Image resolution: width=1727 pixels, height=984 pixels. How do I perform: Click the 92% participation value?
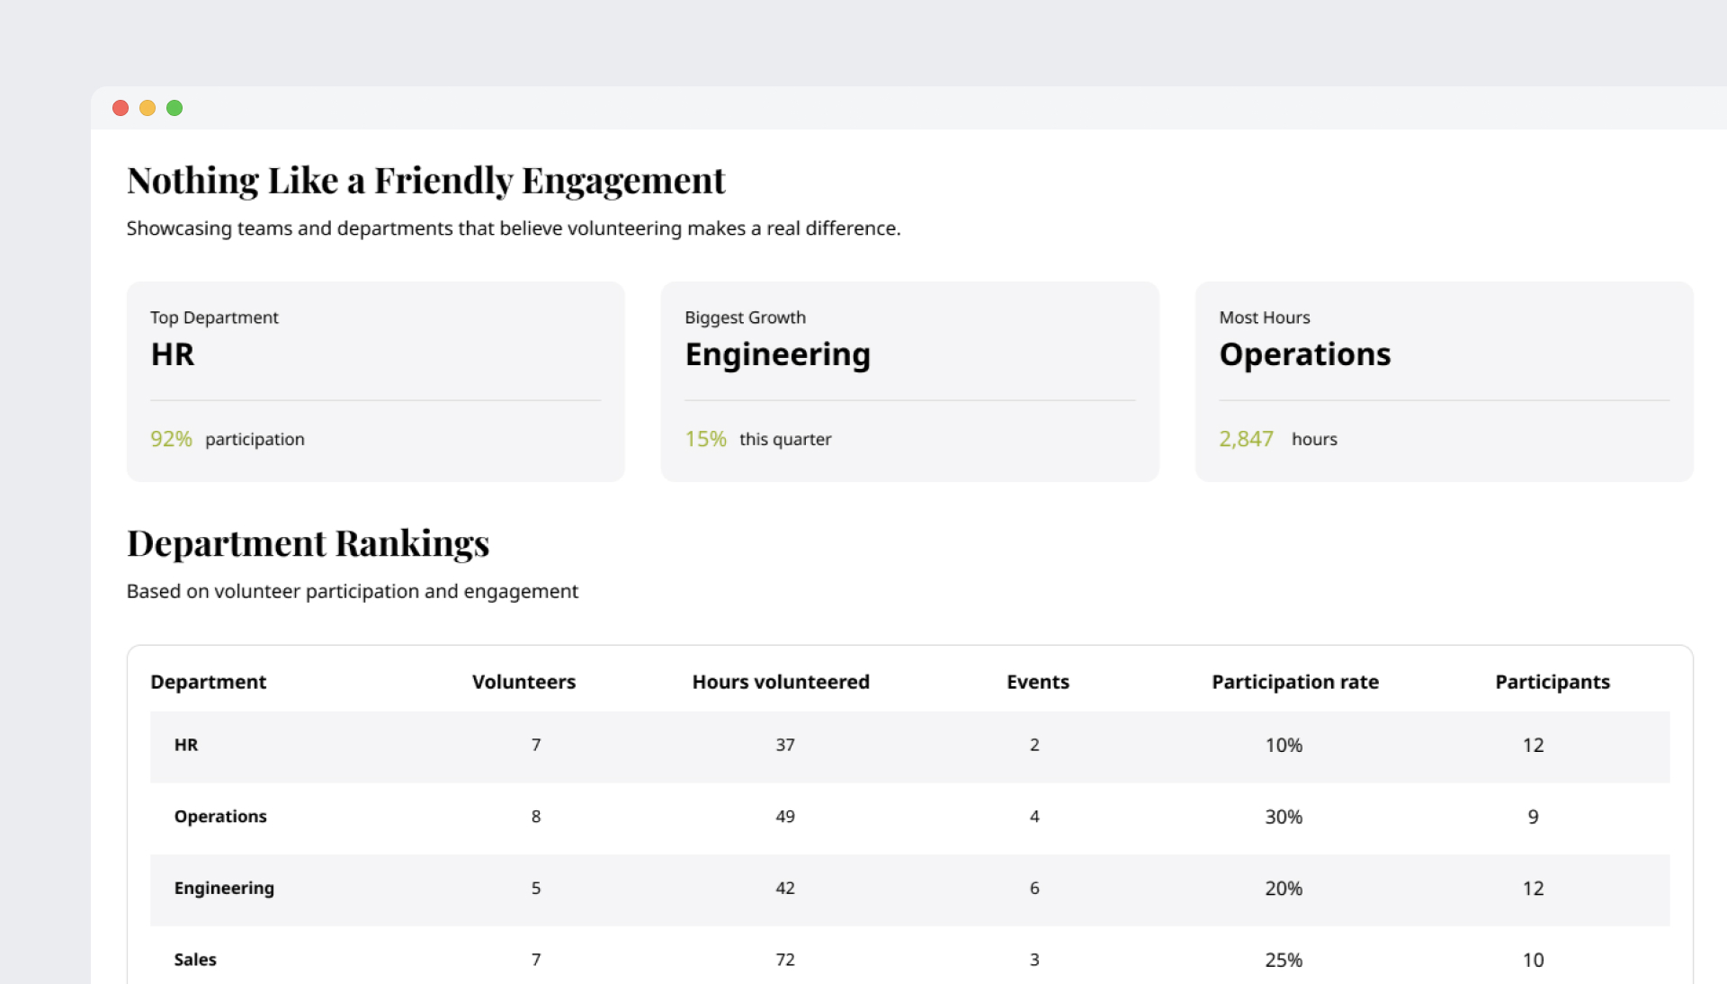pos(171,439)
